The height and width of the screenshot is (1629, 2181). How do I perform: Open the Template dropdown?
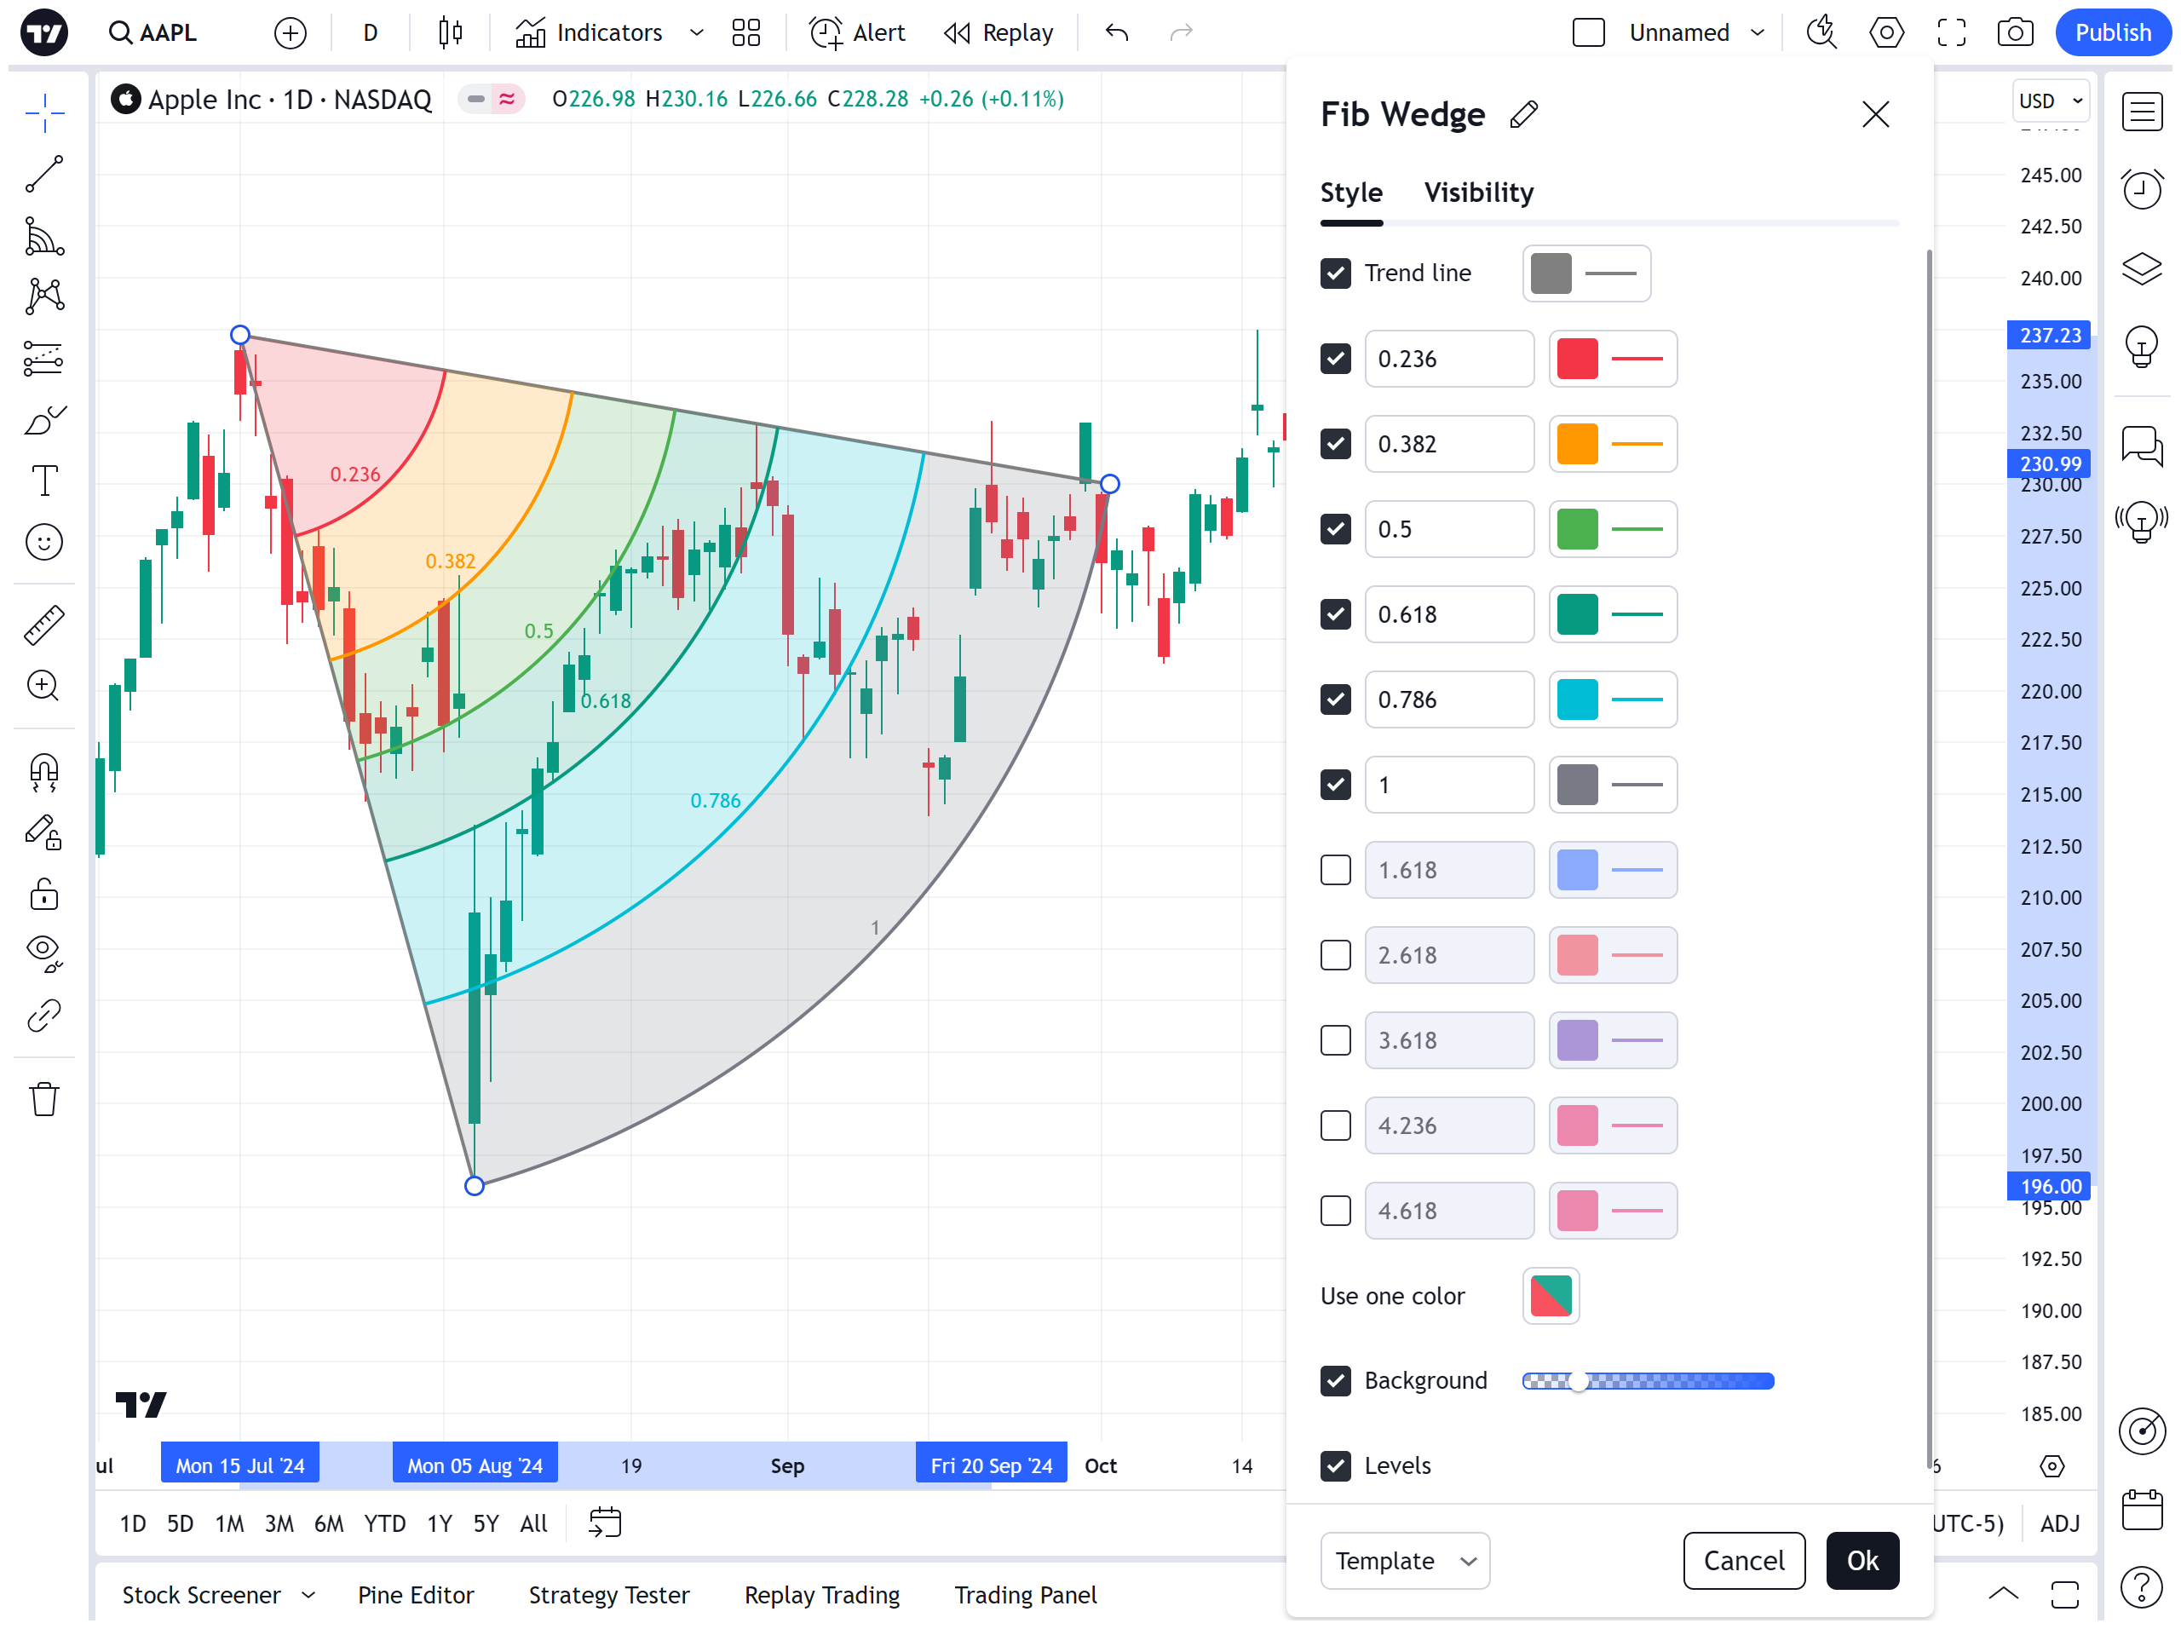click(x=1404, y=1561)
